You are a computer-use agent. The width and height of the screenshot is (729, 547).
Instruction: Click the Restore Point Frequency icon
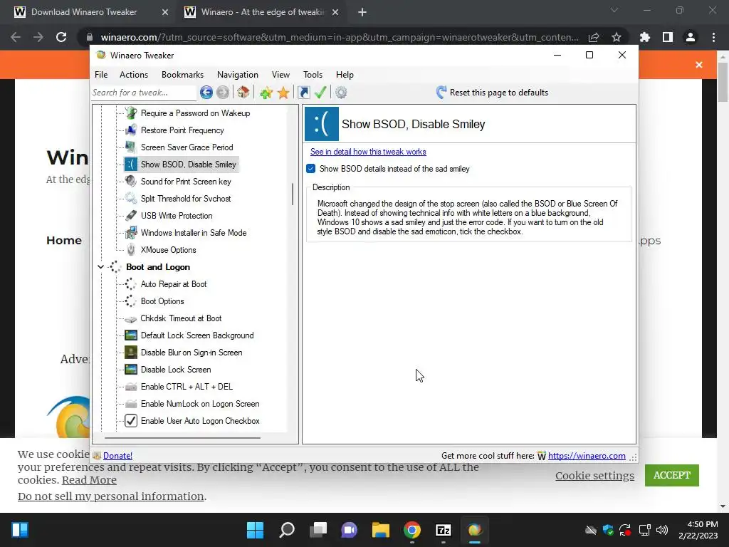coord(131,130)
